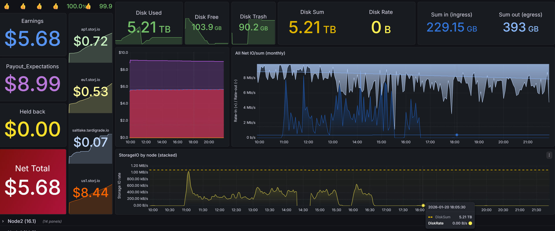Select the Earnings $5.68 stat panel

(x=32, y=35)
